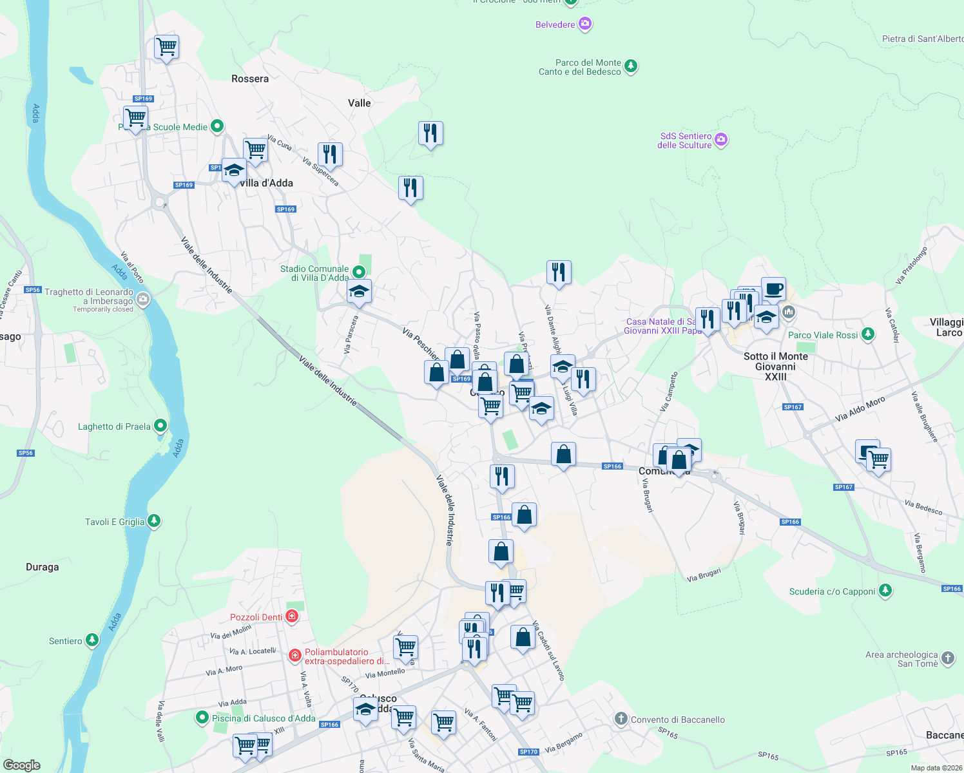Click the Google logo
The width and height of the screenshot is (964, 773).
(x=21, y=763)
